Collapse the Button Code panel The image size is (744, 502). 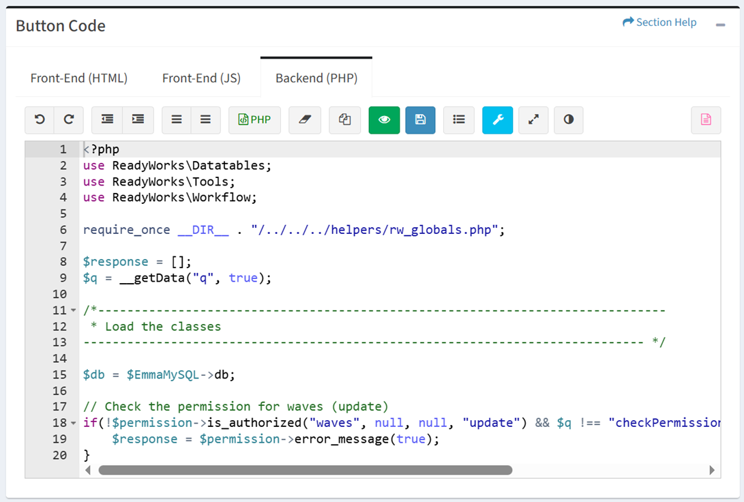point(720,25)
